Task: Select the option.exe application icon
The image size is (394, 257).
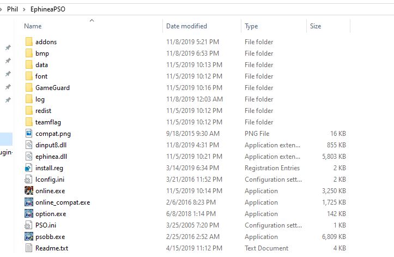Action: click(x=29, y=213)
